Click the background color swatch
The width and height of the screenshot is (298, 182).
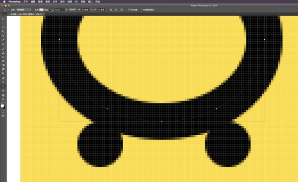coord(4,107)
